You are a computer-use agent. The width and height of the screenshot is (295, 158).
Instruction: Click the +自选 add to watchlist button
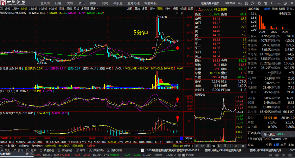point(183,9)
